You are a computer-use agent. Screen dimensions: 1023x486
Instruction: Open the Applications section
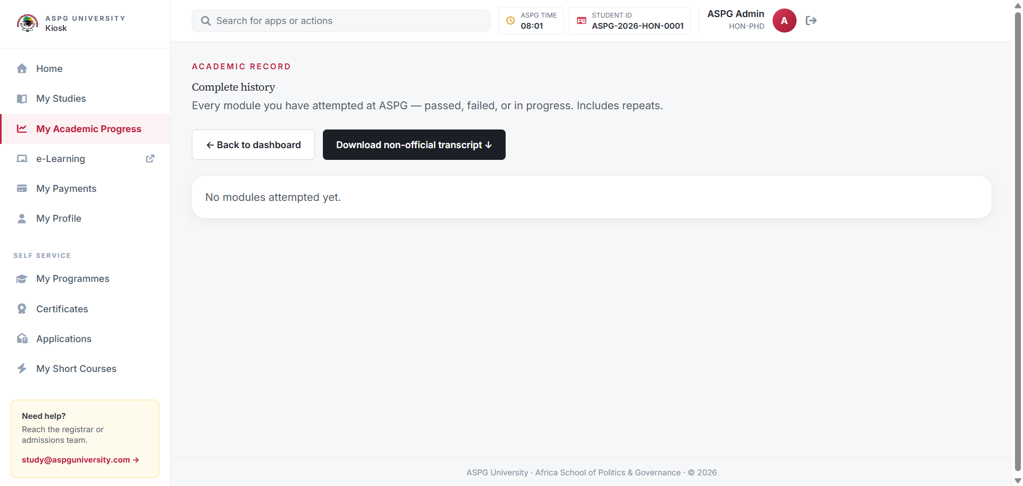85,339
